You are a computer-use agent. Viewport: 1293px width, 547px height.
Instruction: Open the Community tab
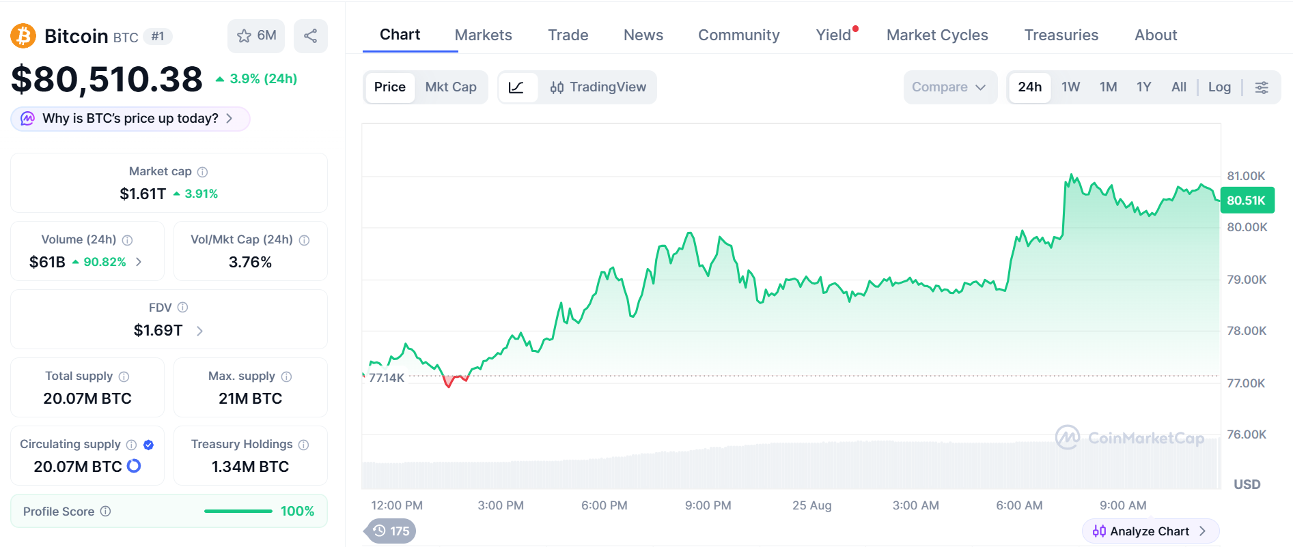pos(739,35)
